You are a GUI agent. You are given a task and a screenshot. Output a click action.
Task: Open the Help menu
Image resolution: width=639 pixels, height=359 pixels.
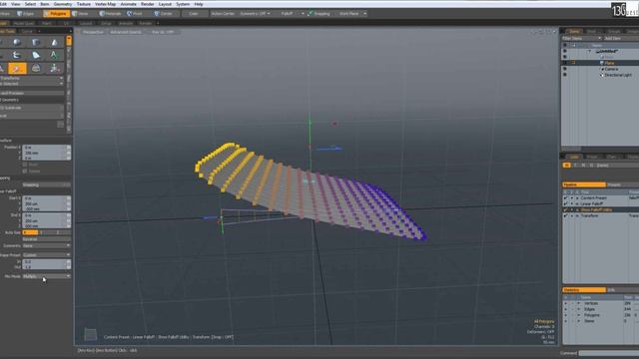[x=199, y=4]
